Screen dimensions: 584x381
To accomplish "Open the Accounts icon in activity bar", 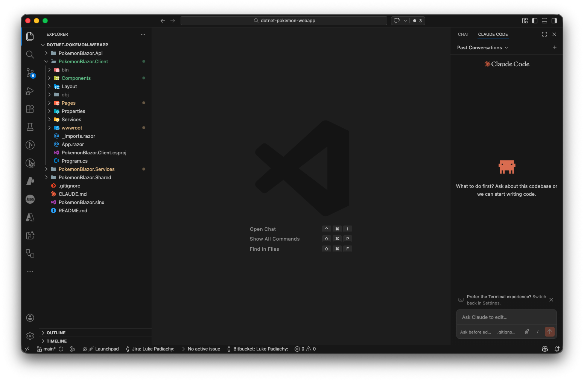I will pos(30,318).
